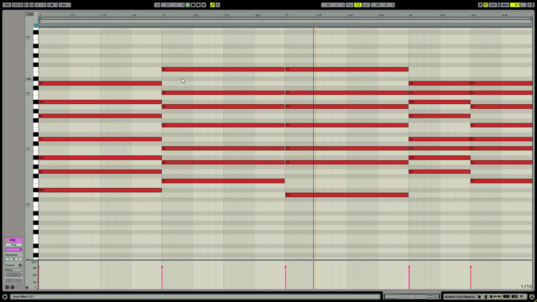Toggle the velocity lane show/hide icon
The width and height of the screenshot is (537, 302).
27,288
